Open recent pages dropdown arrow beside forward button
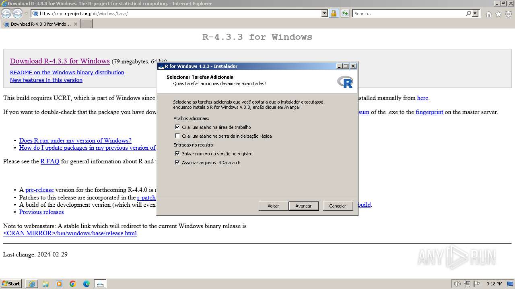This screenshot has width=515, height=289. (26, 14)
